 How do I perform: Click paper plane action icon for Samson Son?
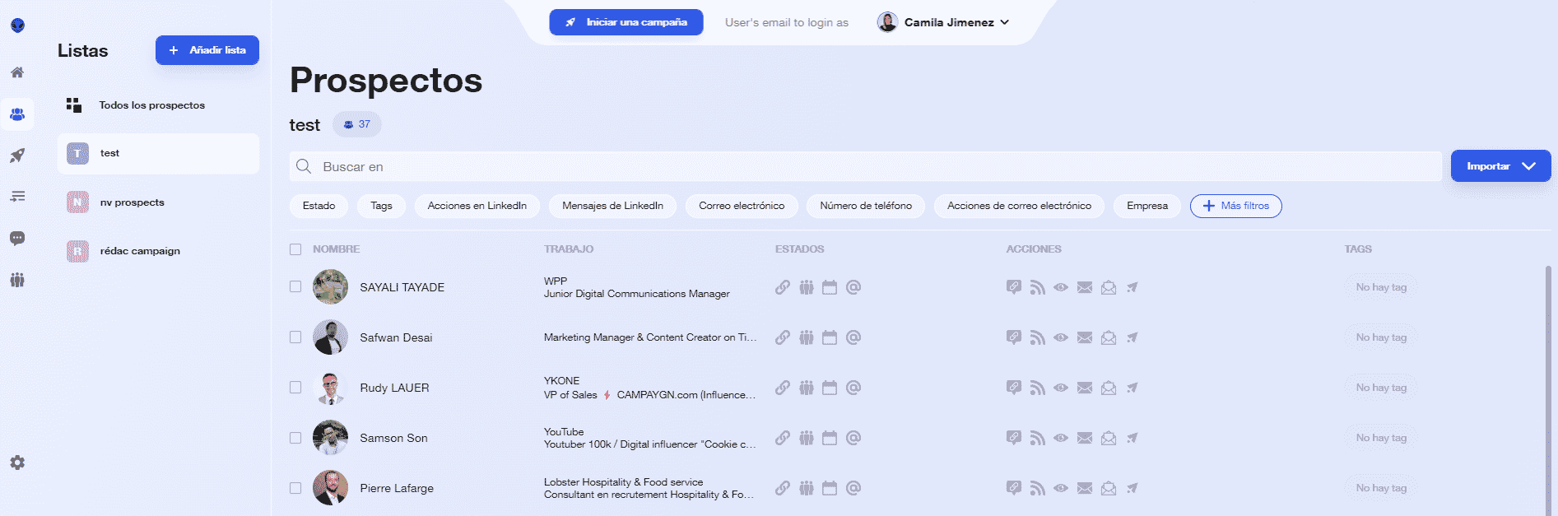[x=1132, y=438]
